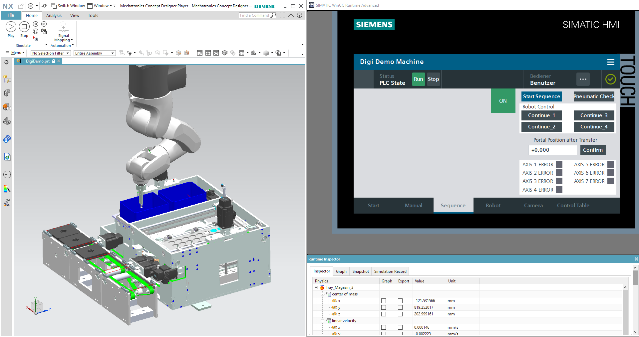Click the AXIS 1 ERROR indicator square
639x337 pixels.
559,164
